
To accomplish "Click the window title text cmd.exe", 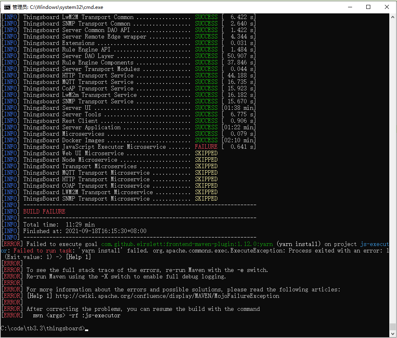I will [58, 7].
